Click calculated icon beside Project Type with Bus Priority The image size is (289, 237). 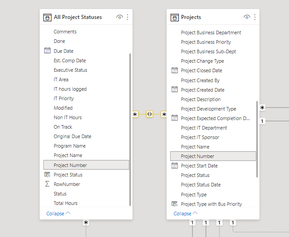click(175, 204)
